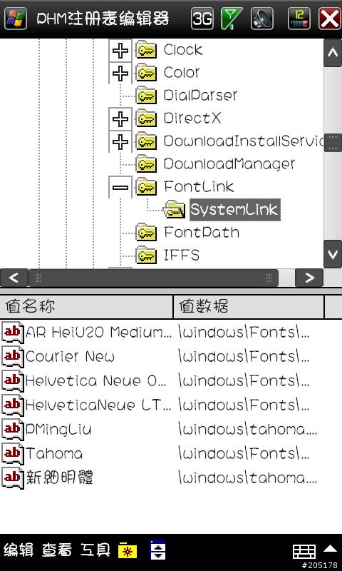
Task: Click the horizontal scroll right arrow
Action: (x=309, y=278)
